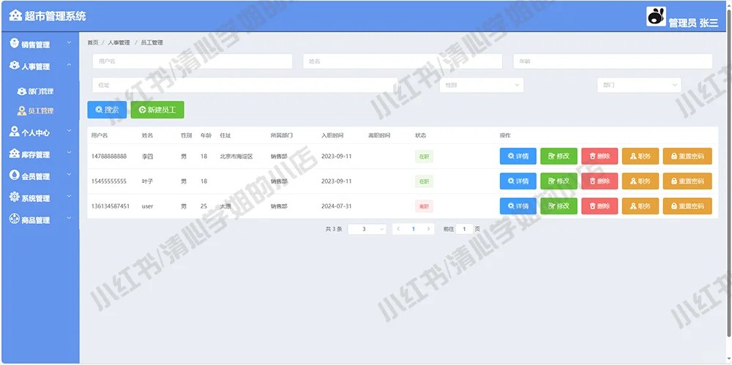Open 会员管理 menu item

point(40,176)
